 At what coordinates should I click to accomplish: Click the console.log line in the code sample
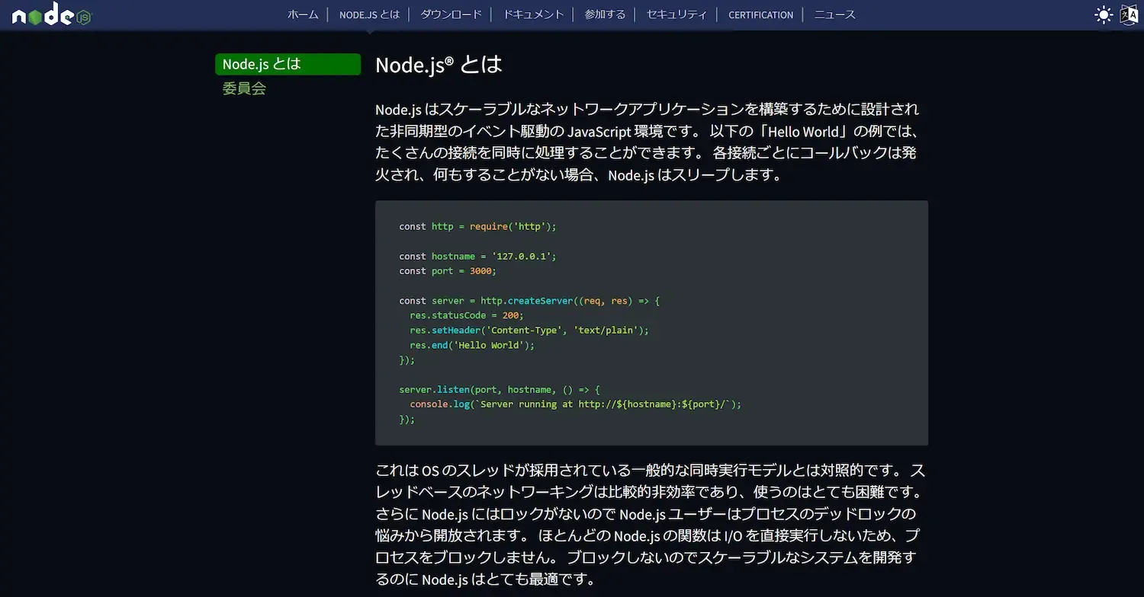(572, 404)
